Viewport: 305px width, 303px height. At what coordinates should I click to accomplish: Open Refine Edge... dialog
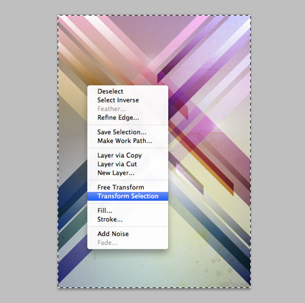[x=127, y=118]
